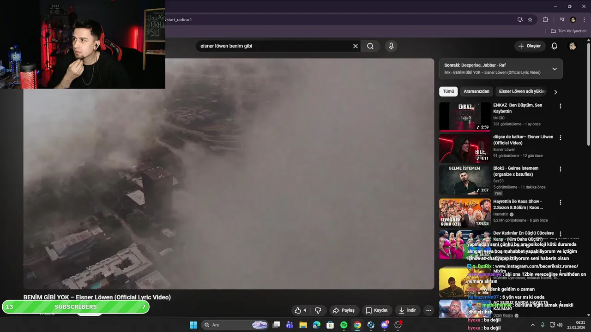Click the playing video to pause it

(229, 174)
